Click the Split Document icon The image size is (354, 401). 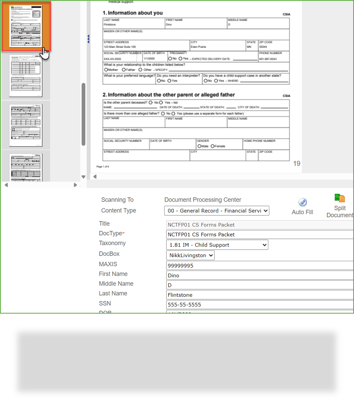click(x=340, y=198)
